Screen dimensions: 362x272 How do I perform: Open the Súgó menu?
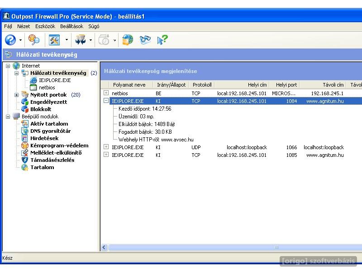coord(94,26)
